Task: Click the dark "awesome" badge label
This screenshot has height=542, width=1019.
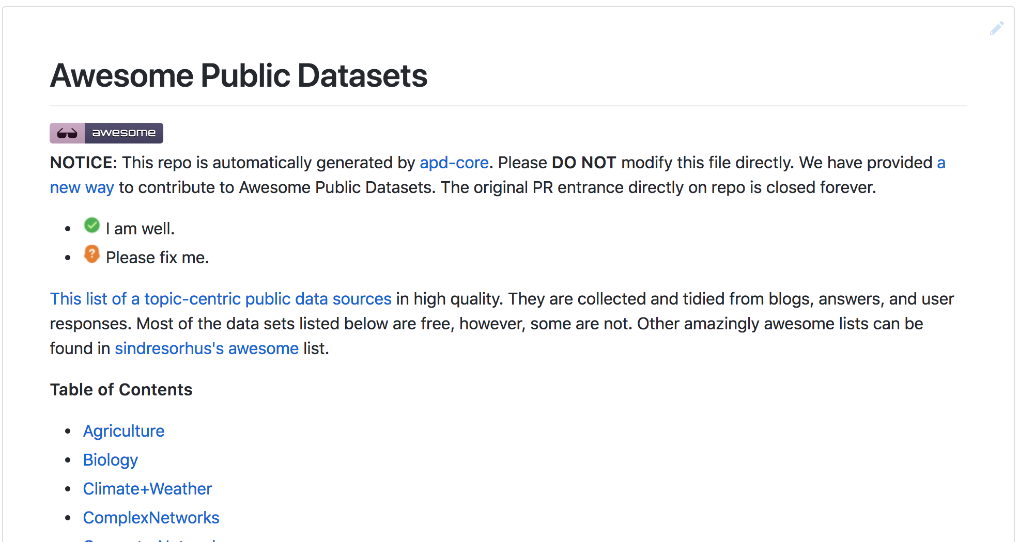Action: [124, 133]
